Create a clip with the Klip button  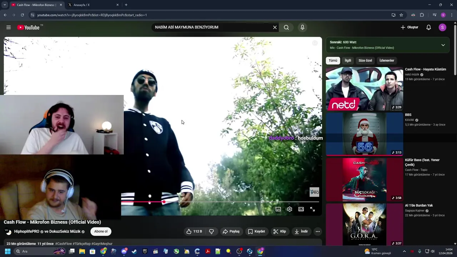click(280, 232)
